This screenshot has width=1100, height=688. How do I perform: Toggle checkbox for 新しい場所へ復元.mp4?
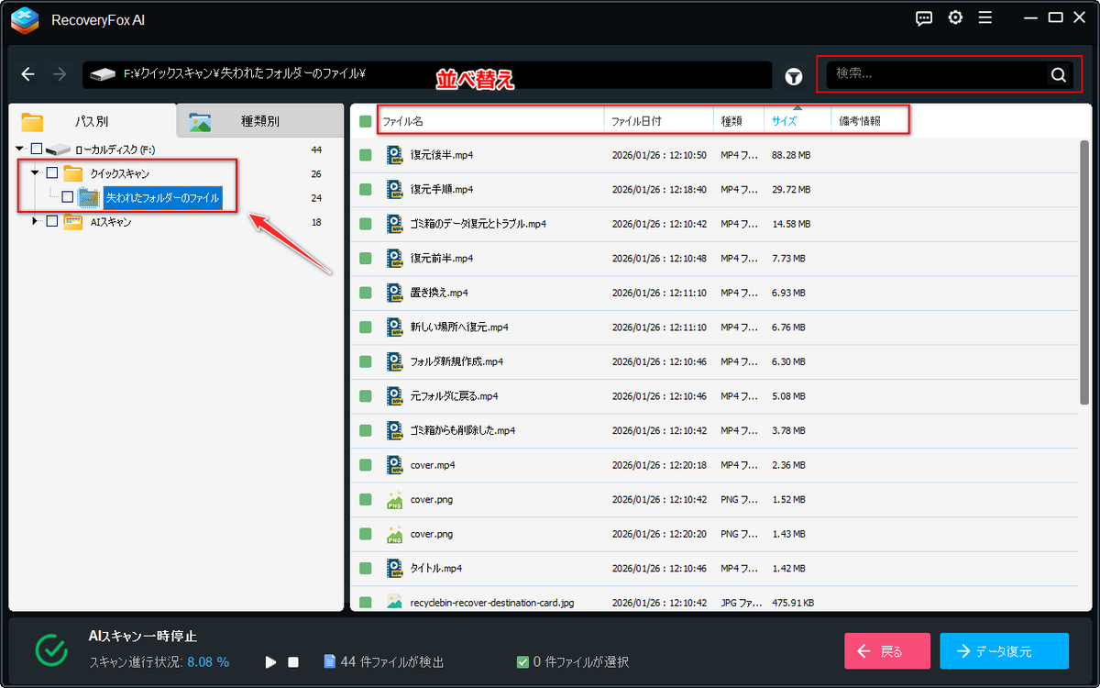coord(366,327)
